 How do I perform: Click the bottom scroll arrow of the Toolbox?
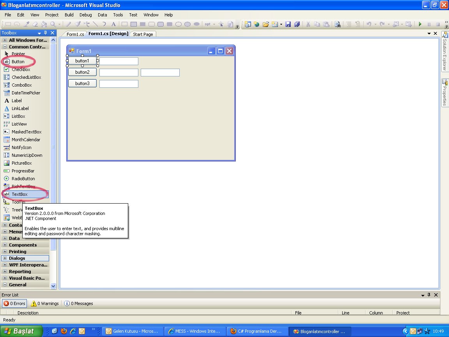coord(53,286)
